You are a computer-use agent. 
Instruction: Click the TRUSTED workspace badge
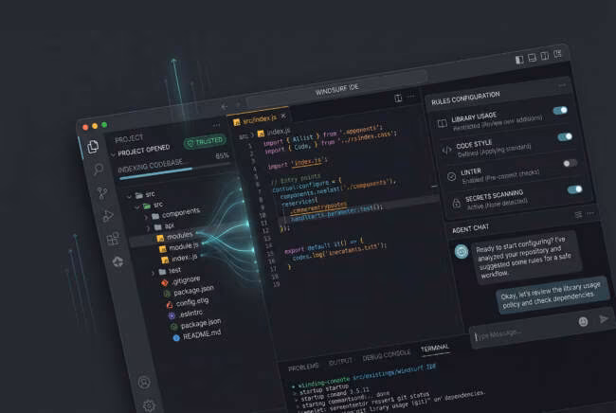coord(205,142)
